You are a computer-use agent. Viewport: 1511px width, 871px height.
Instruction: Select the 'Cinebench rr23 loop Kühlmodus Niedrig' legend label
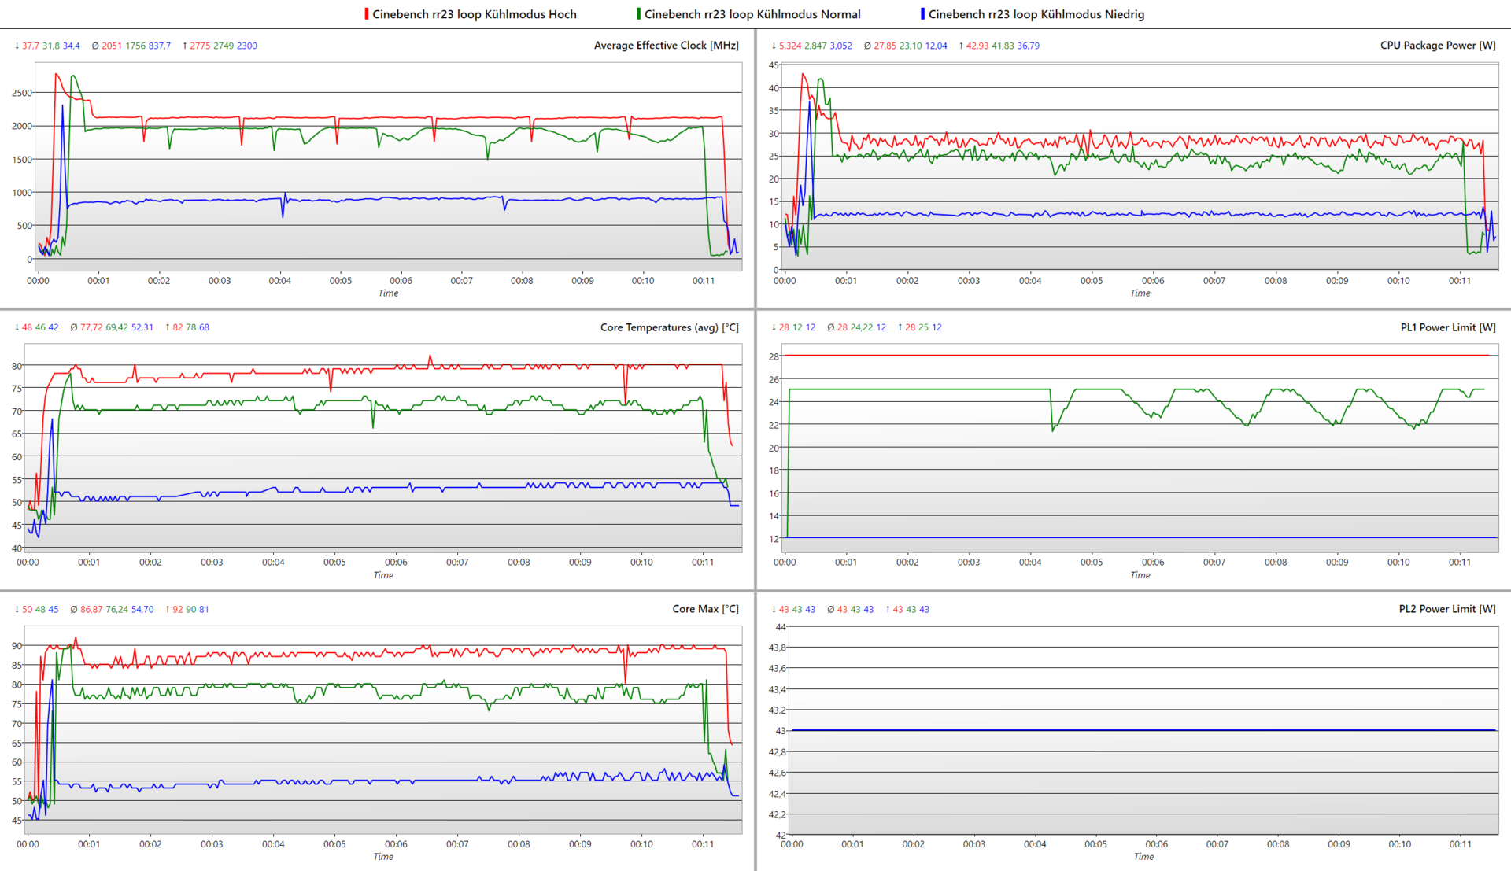click(1036, 14)
